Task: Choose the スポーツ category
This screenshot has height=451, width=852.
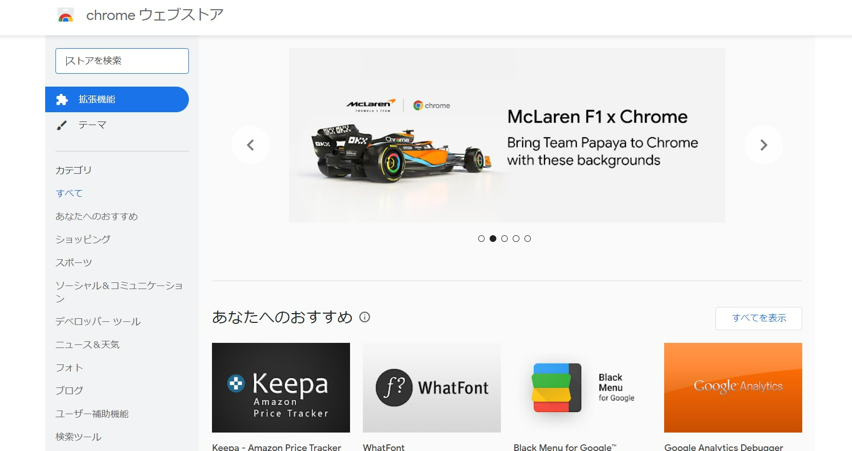Action: click(73, 262)
